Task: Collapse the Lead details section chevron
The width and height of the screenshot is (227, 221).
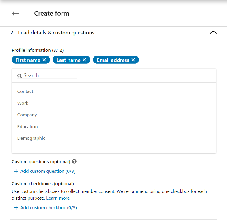Action: point(213,32)
